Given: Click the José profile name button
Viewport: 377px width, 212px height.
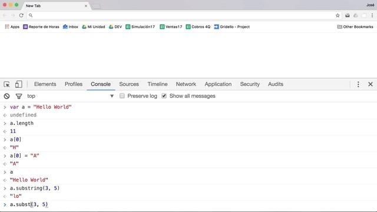Looking at the screenshot, I should 371,5.
